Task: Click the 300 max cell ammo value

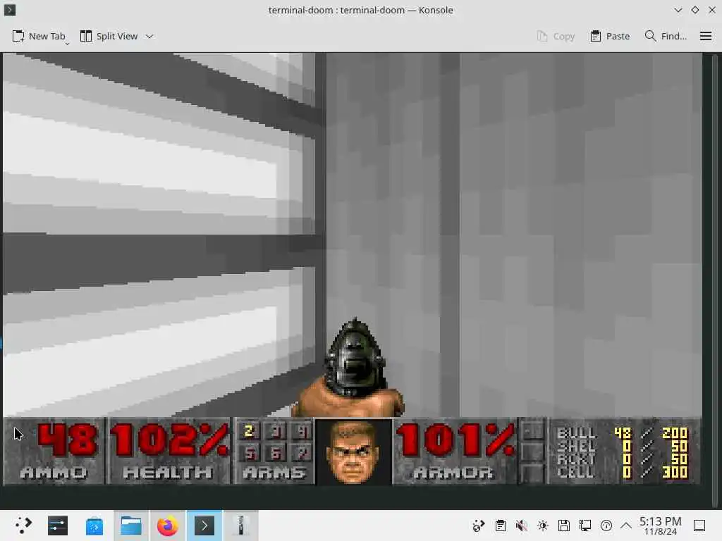Action: 675,472
